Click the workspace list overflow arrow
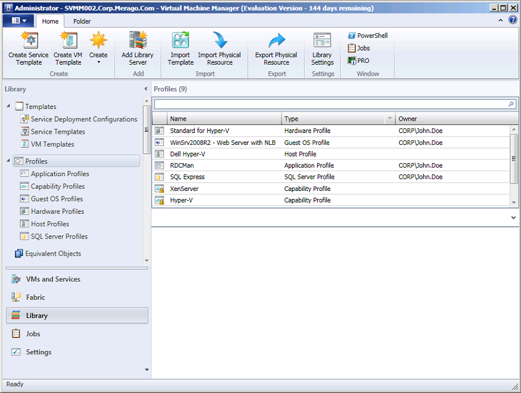Image resolution: width=521 pixels, height=393 pixels. pos(147,370)
